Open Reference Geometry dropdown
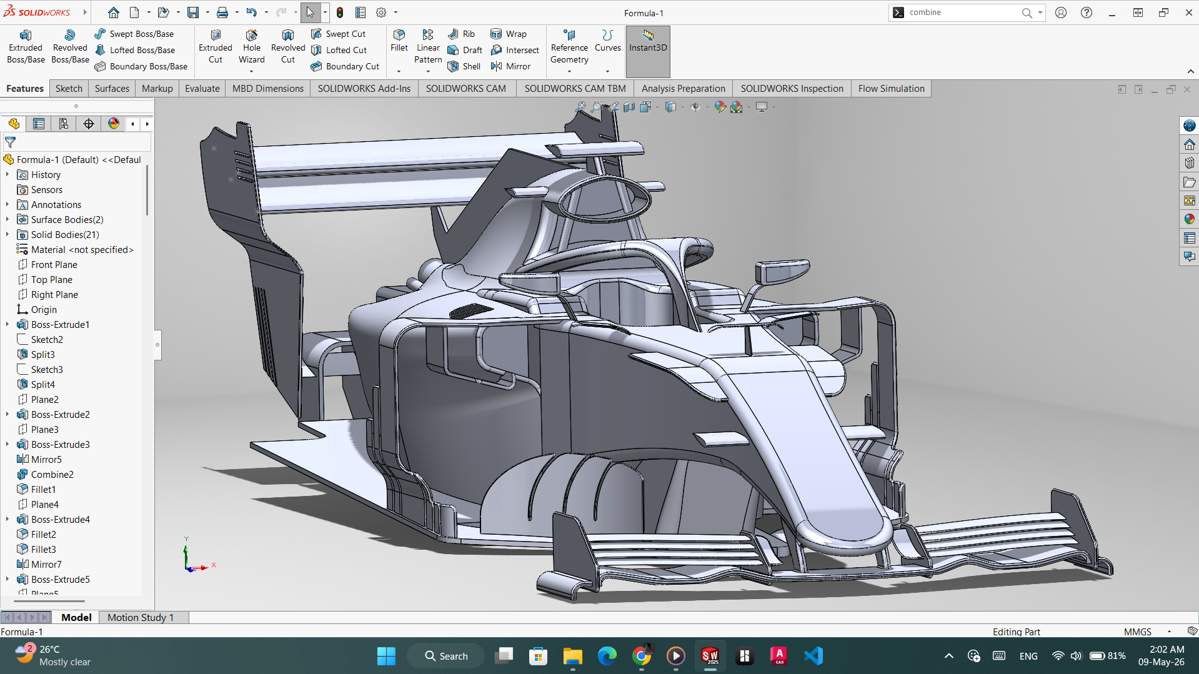This screenshot has width=1199, height=674. [x=569, y=72]
